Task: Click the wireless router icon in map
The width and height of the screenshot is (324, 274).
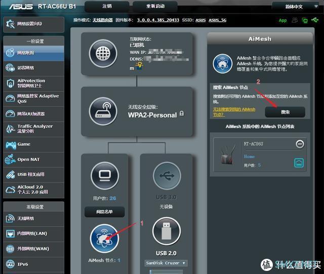Action: coord(103,111)
